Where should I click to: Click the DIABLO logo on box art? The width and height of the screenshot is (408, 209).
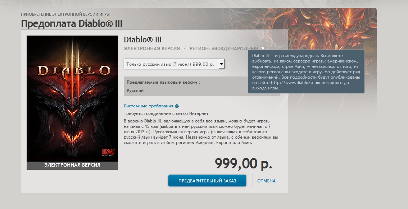click(x=74, y=71)
